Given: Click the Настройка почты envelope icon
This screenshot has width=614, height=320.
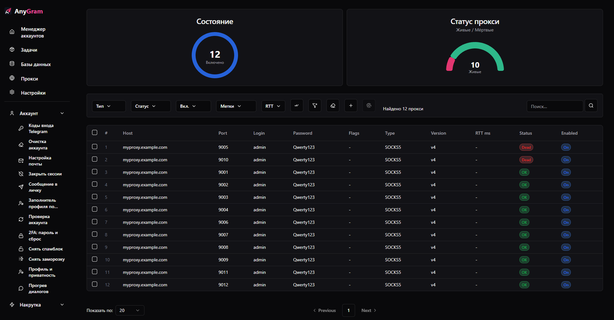Looking at the screenshot, I should click(x=21, y=161).
